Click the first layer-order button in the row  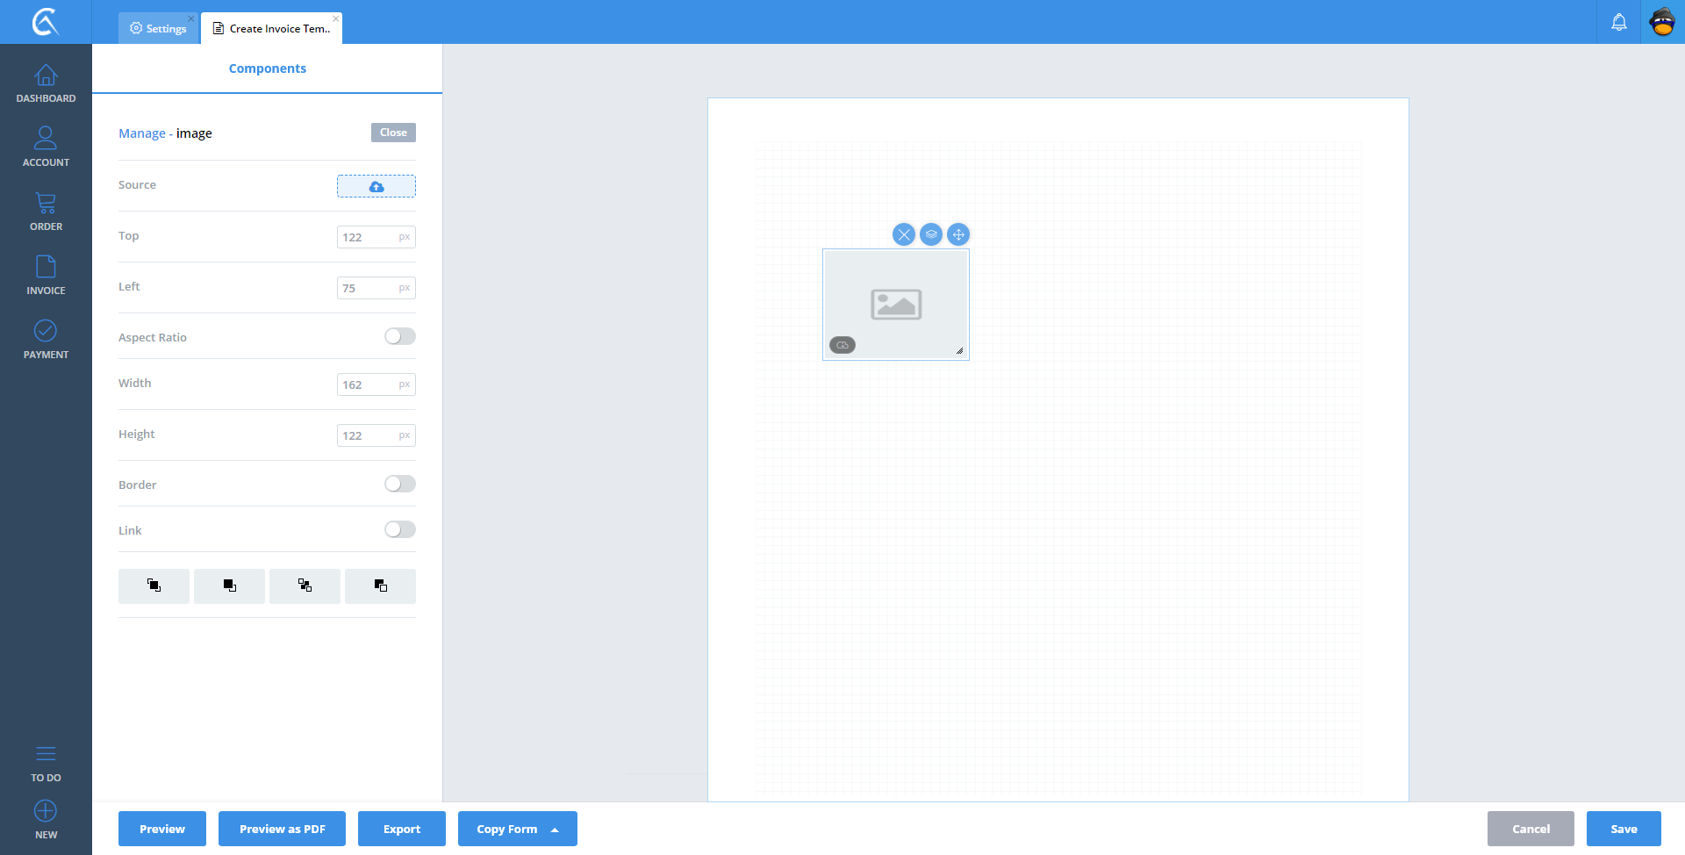pyautogui.click(x=154, y=586)
